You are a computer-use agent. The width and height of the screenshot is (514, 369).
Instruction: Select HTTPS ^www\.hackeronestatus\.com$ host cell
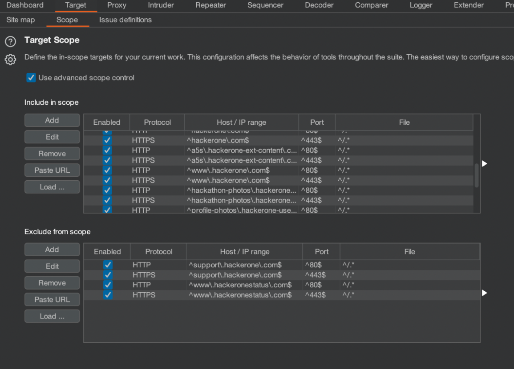(x=245, y=295)
